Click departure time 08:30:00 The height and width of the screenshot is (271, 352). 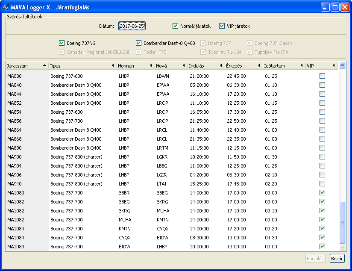(199, 238)
